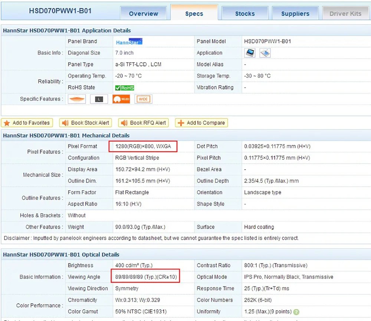Click the orange flat-shape feature icon
The width and height of the screenshot is (371, 321).
(x=77, y=99)
